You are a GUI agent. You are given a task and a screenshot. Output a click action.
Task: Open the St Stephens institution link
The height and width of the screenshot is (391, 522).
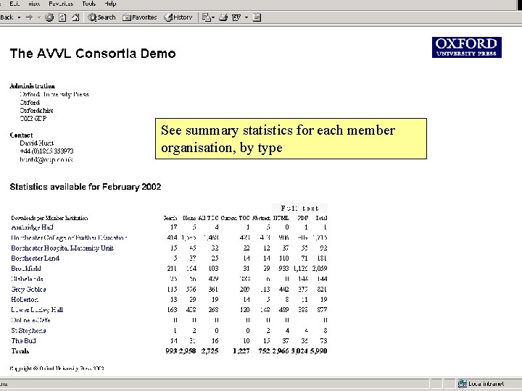pos(28,330)
